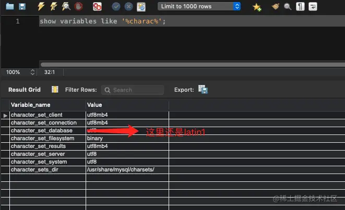Rollback transaction with the X circle icon
This screenshot has height=210, width=345.
point(128,6)
